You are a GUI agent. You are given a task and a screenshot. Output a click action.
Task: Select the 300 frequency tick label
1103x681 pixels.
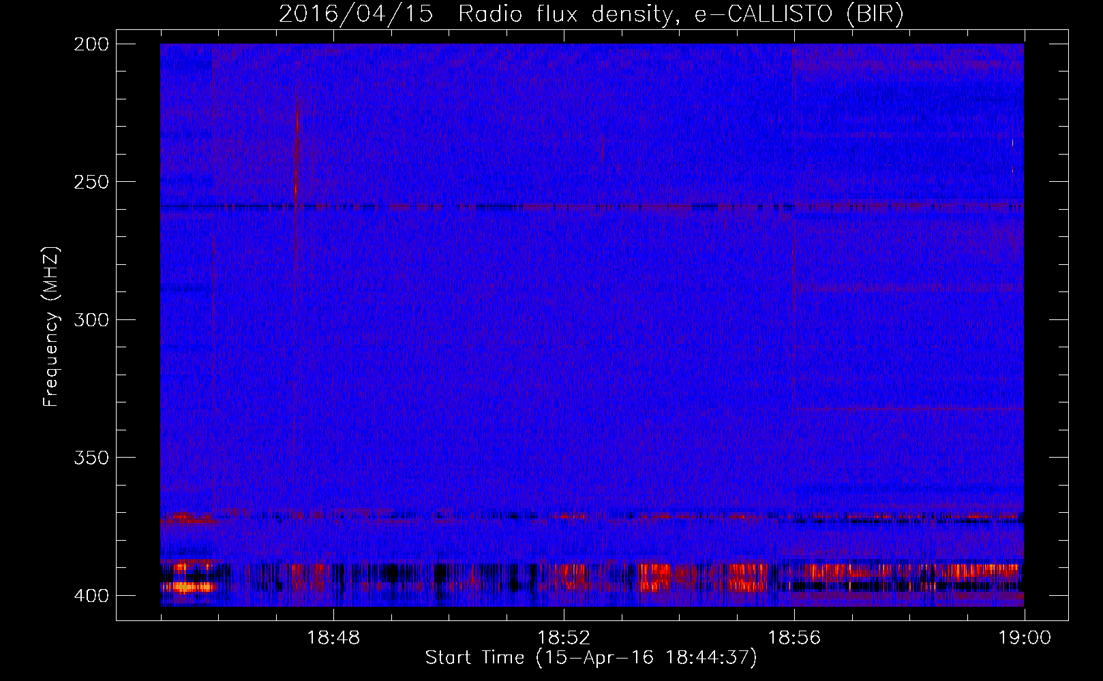click(91, 319)
